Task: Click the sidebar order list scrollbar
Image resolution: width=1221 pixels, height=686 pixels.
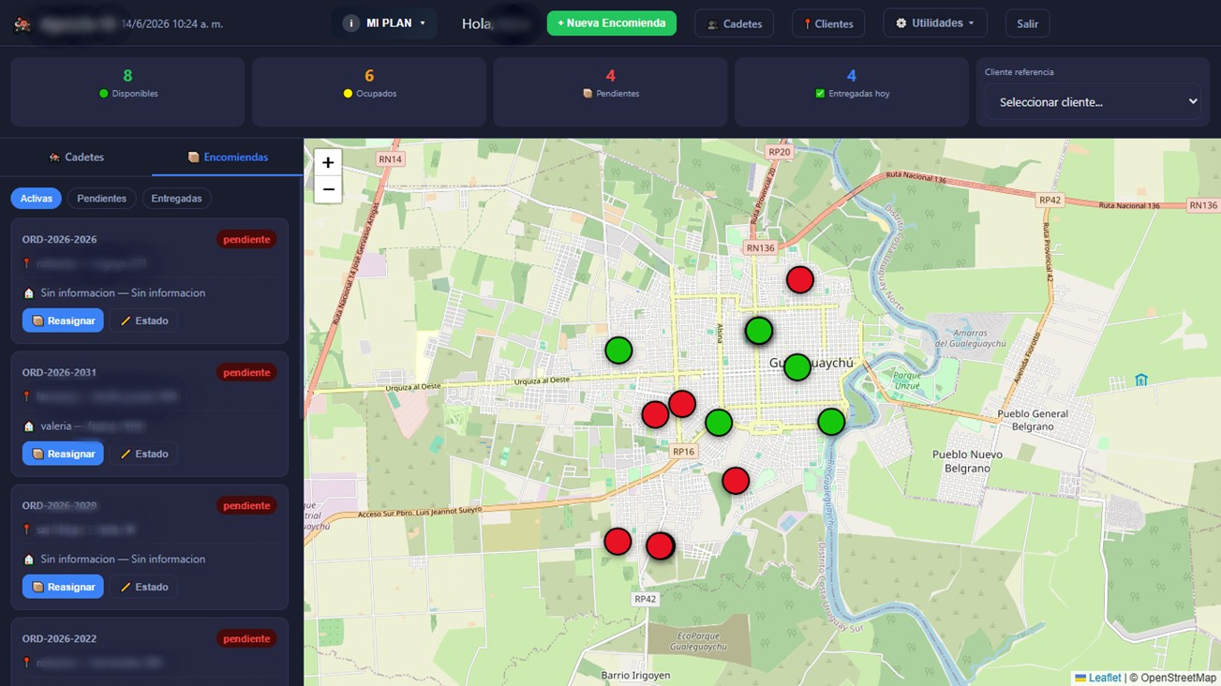Action: coord(301,300)
